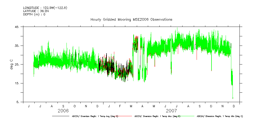Select the LONGITUDE 122.9W header text

pos(45,8)
